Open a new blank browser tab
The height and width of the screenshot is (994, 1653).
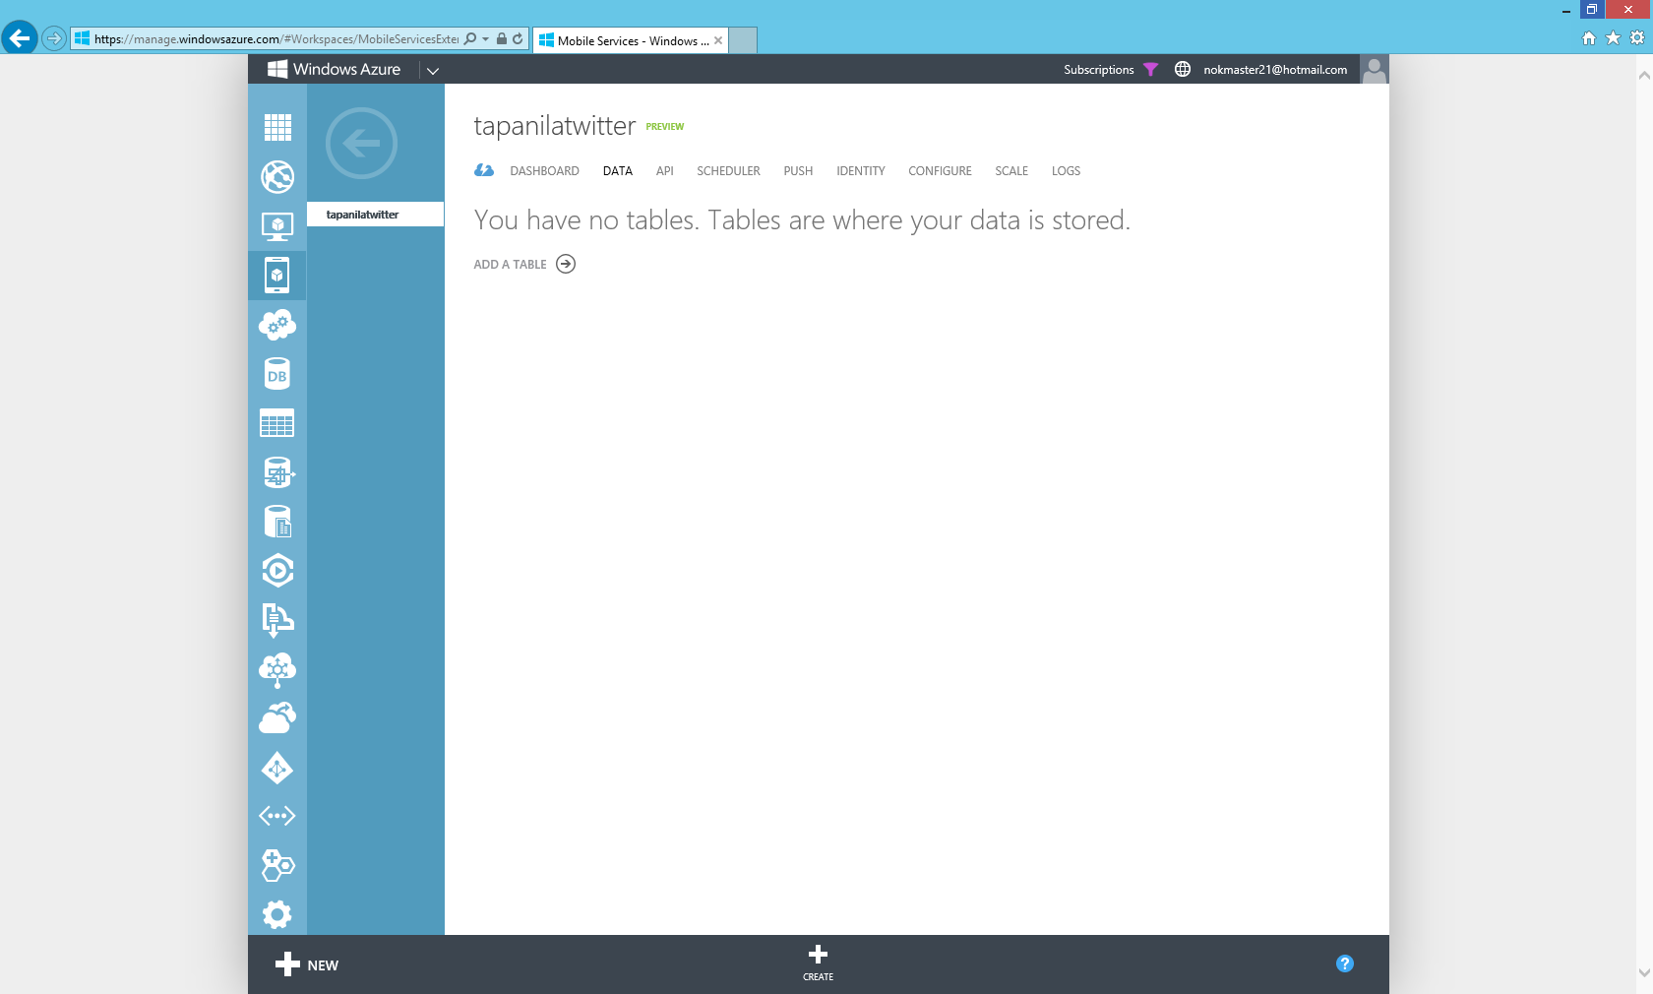744,40
